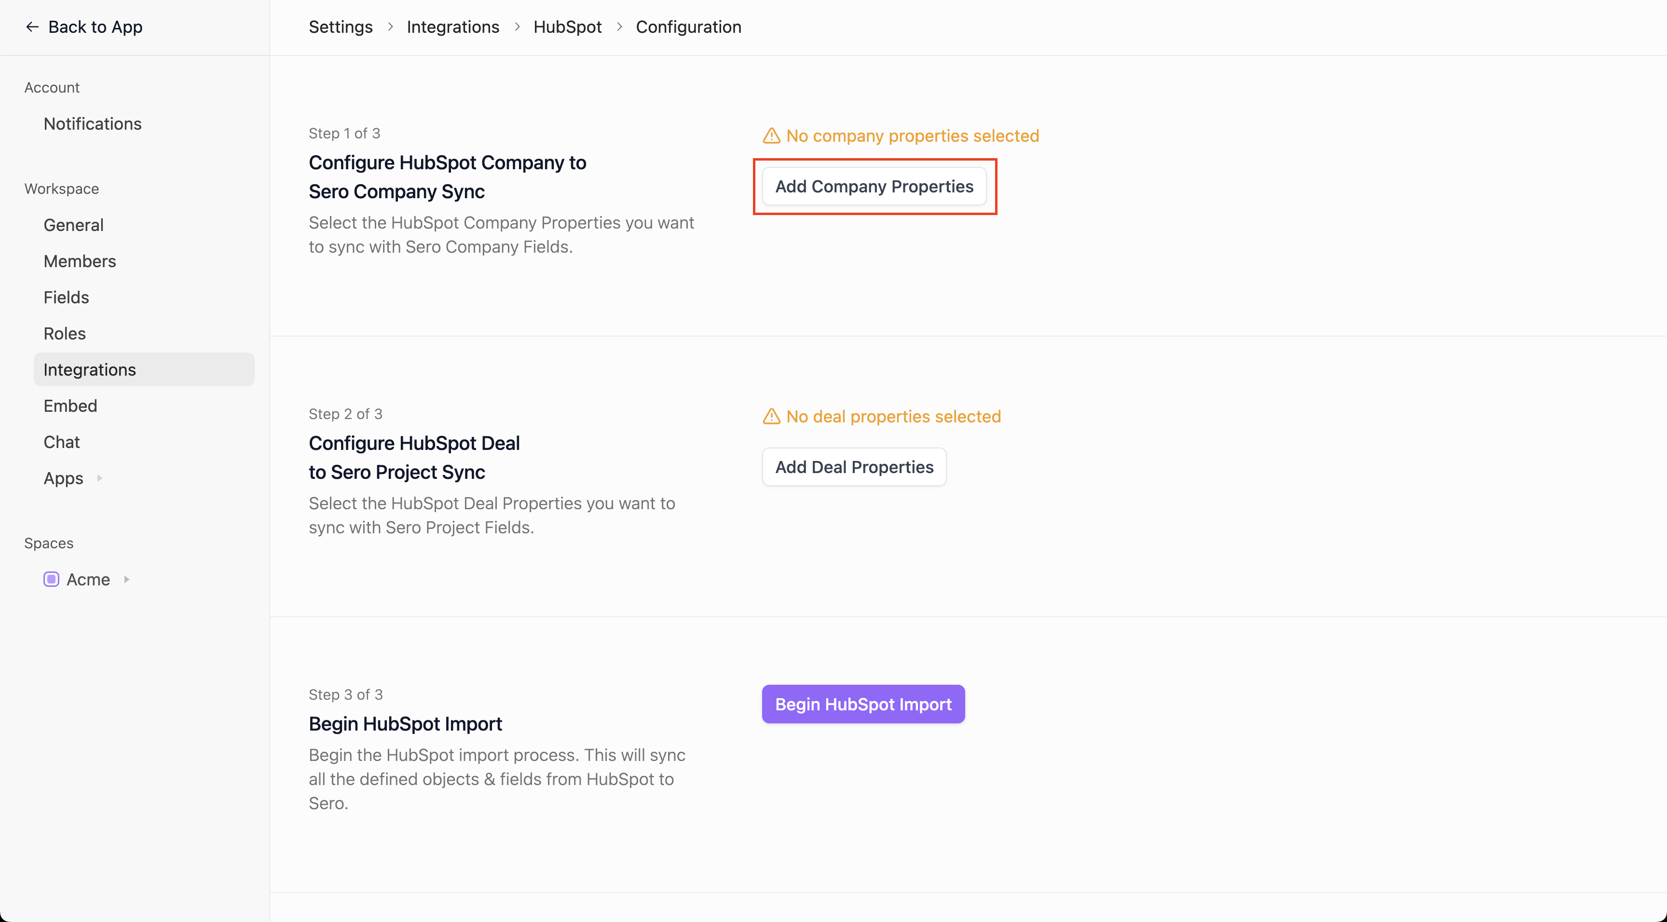Open Chat settings

pos(61,443)
